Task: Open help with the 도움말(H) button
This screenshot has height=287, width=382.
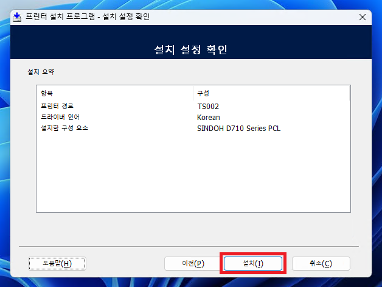Action: pos(58,263)
